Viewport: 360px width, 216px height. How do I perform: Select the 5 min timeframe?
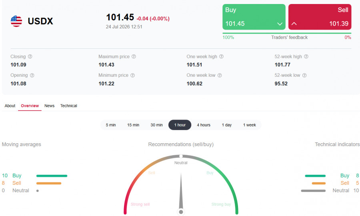tap(111, 125)
